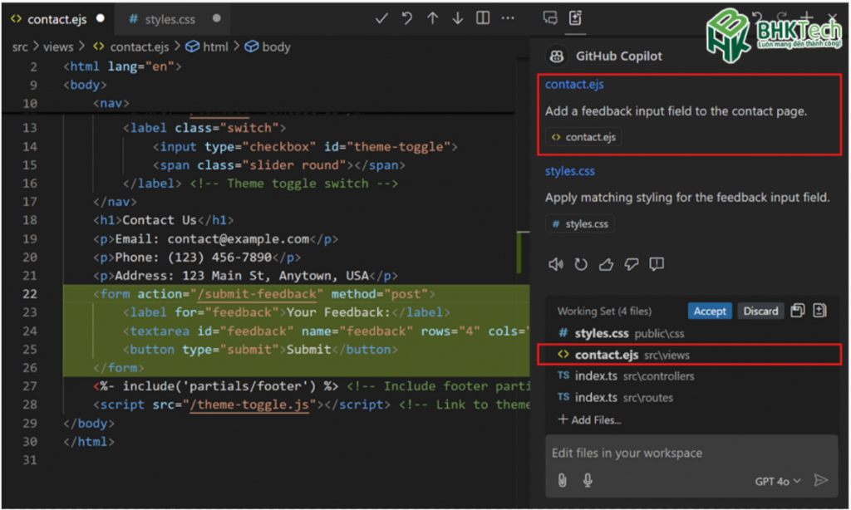Image resolution: width=851 pixels, height=510 pixels.
Task: Regenerate the response with the refresh icon
Action: [x=581, y=263]
